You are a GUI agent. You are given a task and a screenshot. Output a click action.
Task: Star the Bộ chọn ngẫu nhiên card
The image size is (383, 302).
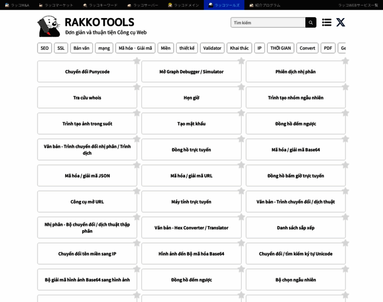point(345,269)
